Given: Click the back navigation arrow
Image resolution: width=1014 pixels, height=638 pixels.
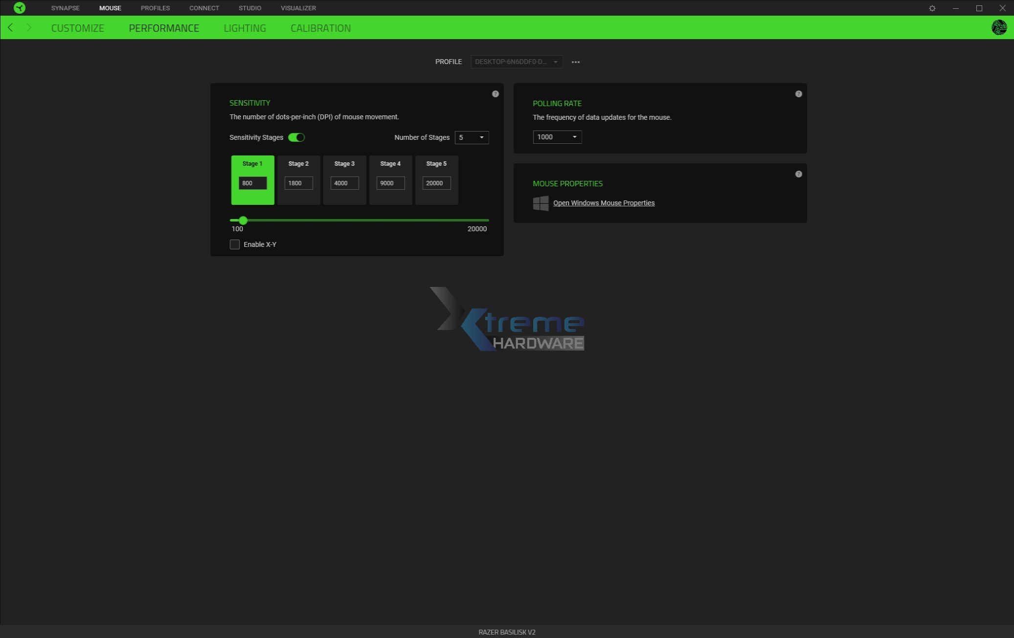Looking at the screenshot, I should 10,28.
